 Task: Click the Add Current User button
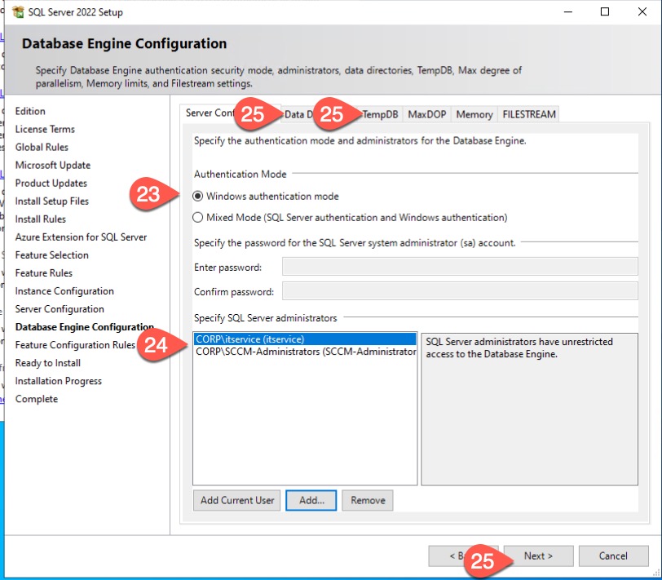pyautogui.click(x=237, y=500)
